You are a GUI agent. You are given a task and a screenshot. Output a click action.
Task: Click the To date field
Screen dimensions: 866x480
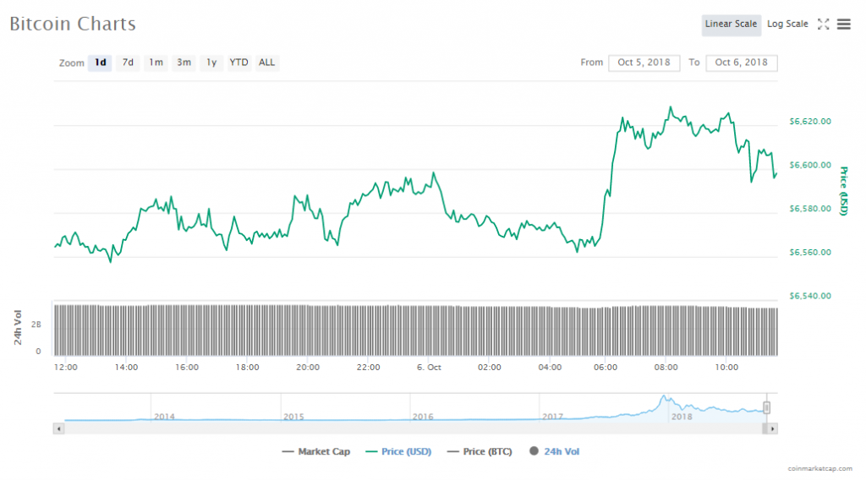coord(741,63)
